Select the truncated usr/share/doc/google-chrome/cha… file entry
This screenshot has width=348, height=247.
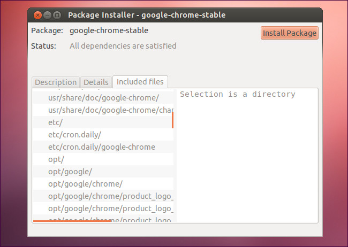pos(110,110)
